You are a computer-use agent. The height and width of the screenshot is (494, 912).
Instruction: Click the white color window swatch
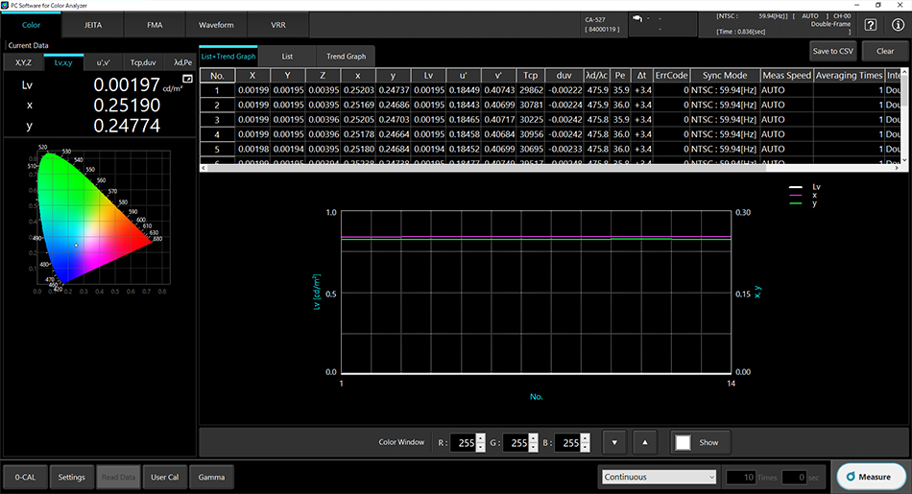[683, 443]
